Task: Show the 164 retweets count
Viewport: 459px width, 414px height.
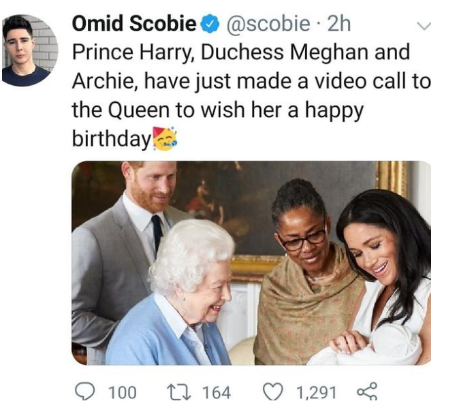Action: 217,393
